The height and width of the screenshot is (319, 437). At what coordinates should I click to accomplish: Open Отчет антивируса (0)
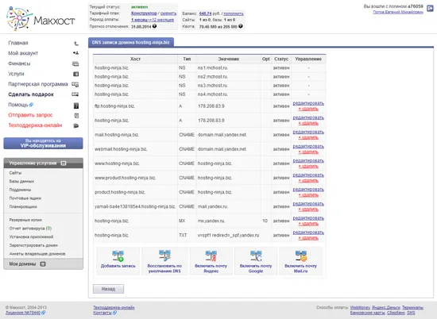click(x=30, y=229)
